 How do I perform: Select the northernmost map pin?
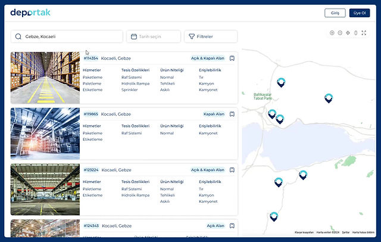point(281,82)
